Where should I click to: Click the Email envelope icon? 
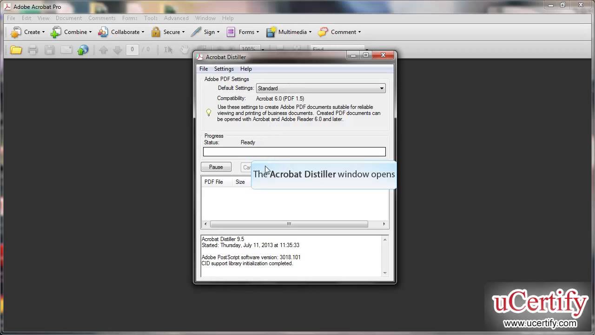(66, 50)
